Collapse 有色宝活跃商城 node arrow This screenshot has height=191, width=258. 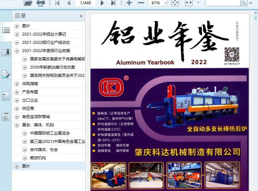[17, 117]
